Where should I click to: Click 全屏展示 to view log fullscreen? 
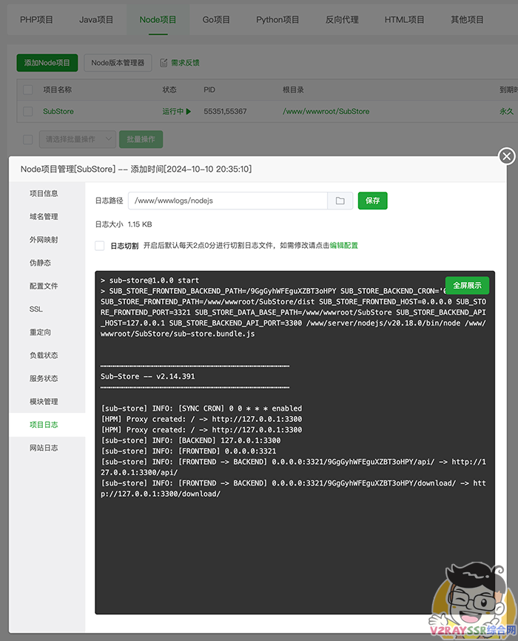(x=467, y=286)
